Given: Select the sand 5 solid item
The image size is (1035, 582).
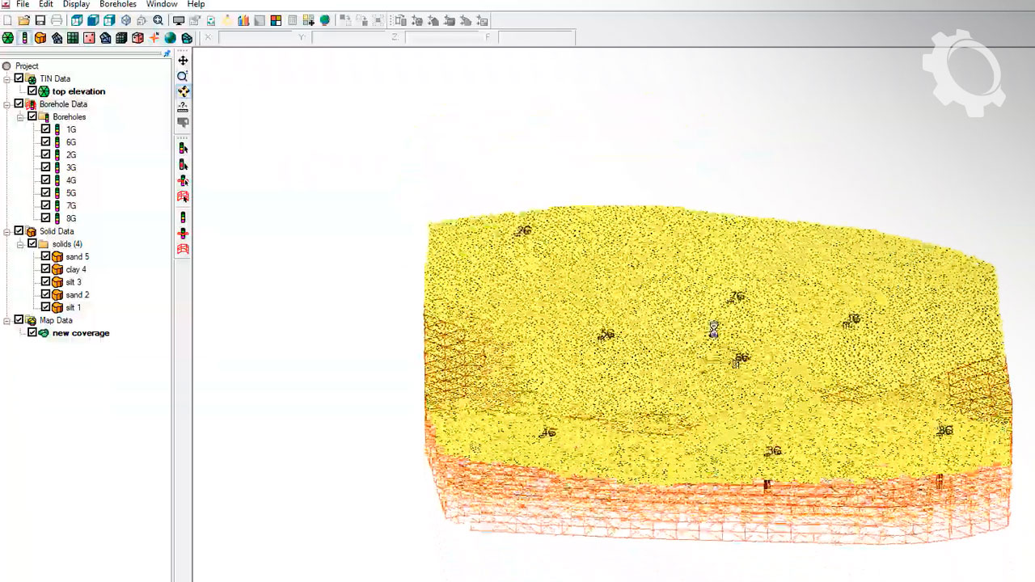Looking at the screenshot, I should (77, 257).
